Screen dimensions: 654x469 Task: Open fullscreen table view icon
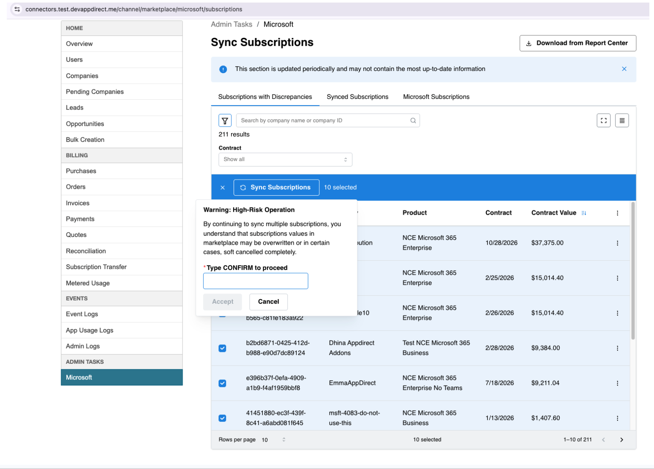pos(603,120)
